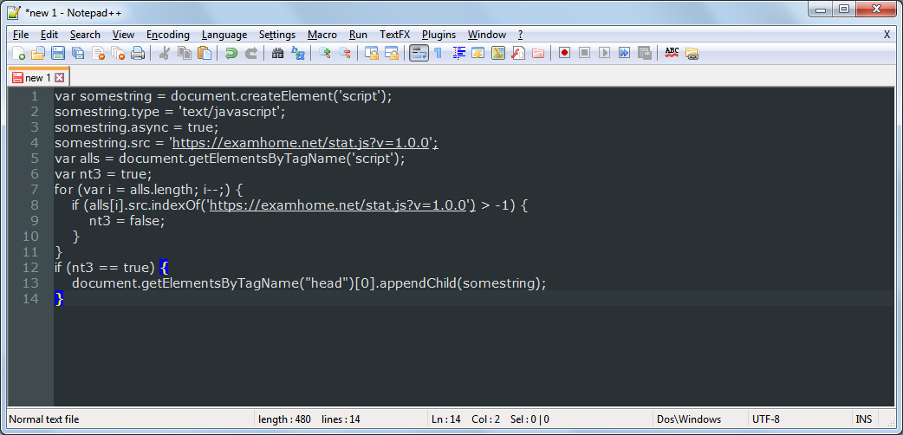
Task: Close the 'new 1' tab with its X
Action: [x=60, y=78]
